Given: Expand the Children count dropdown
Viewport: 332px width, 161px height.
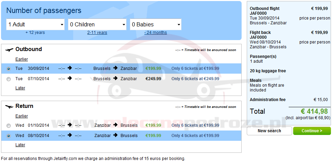Looking at the screenshot, I should pyautogui.click(x=97, y=25).
